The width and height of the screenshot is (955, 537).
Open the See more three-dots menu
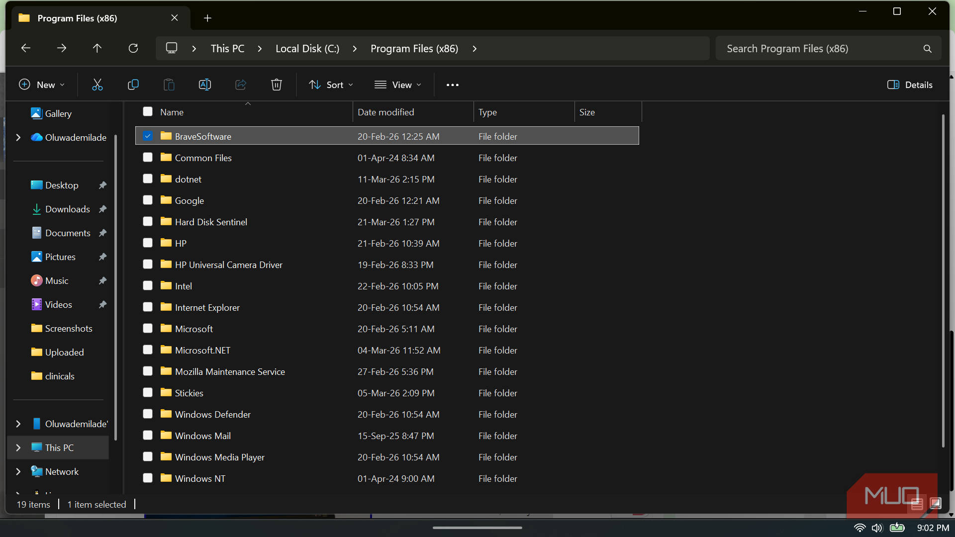pyautogui.click(x=453, y=85)
